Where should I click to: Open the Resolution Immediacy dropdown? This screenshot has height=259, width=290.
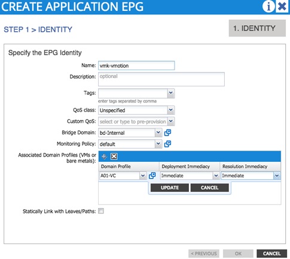coord(251,176)
